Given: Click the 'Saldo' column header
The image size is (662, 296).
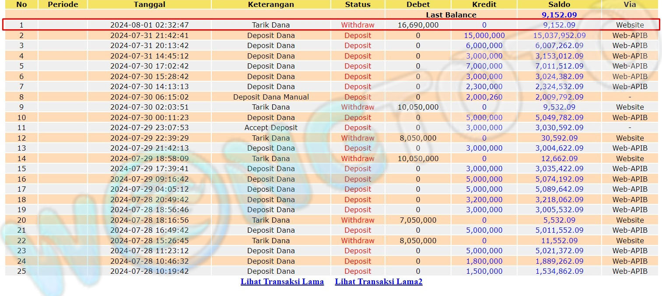Looking at the screenshot, I should 559,4.
